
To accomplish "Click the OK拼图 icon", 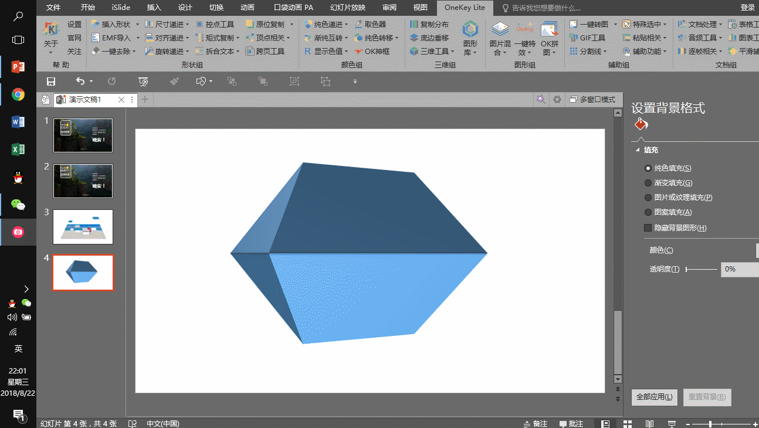I will coord(550,30).
